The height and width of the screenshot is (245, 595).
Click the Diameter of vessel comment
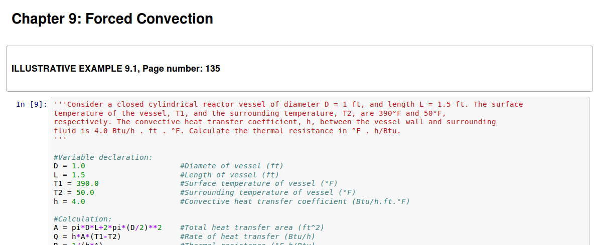[231, 166]
